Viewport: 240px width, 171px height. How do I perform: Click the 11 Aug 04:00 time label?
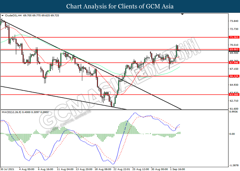[x=65, y=169]
